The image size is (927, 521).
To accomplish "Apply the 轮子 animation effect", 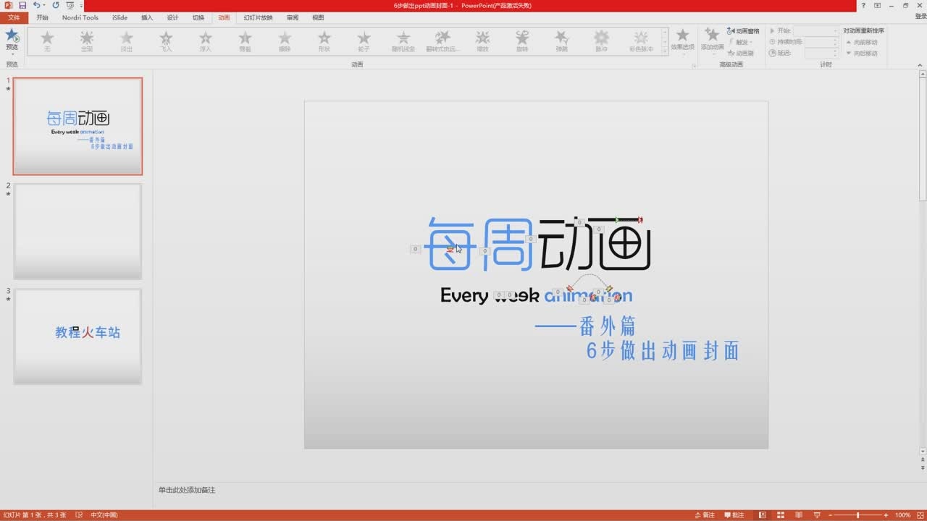I will (364, 42).
